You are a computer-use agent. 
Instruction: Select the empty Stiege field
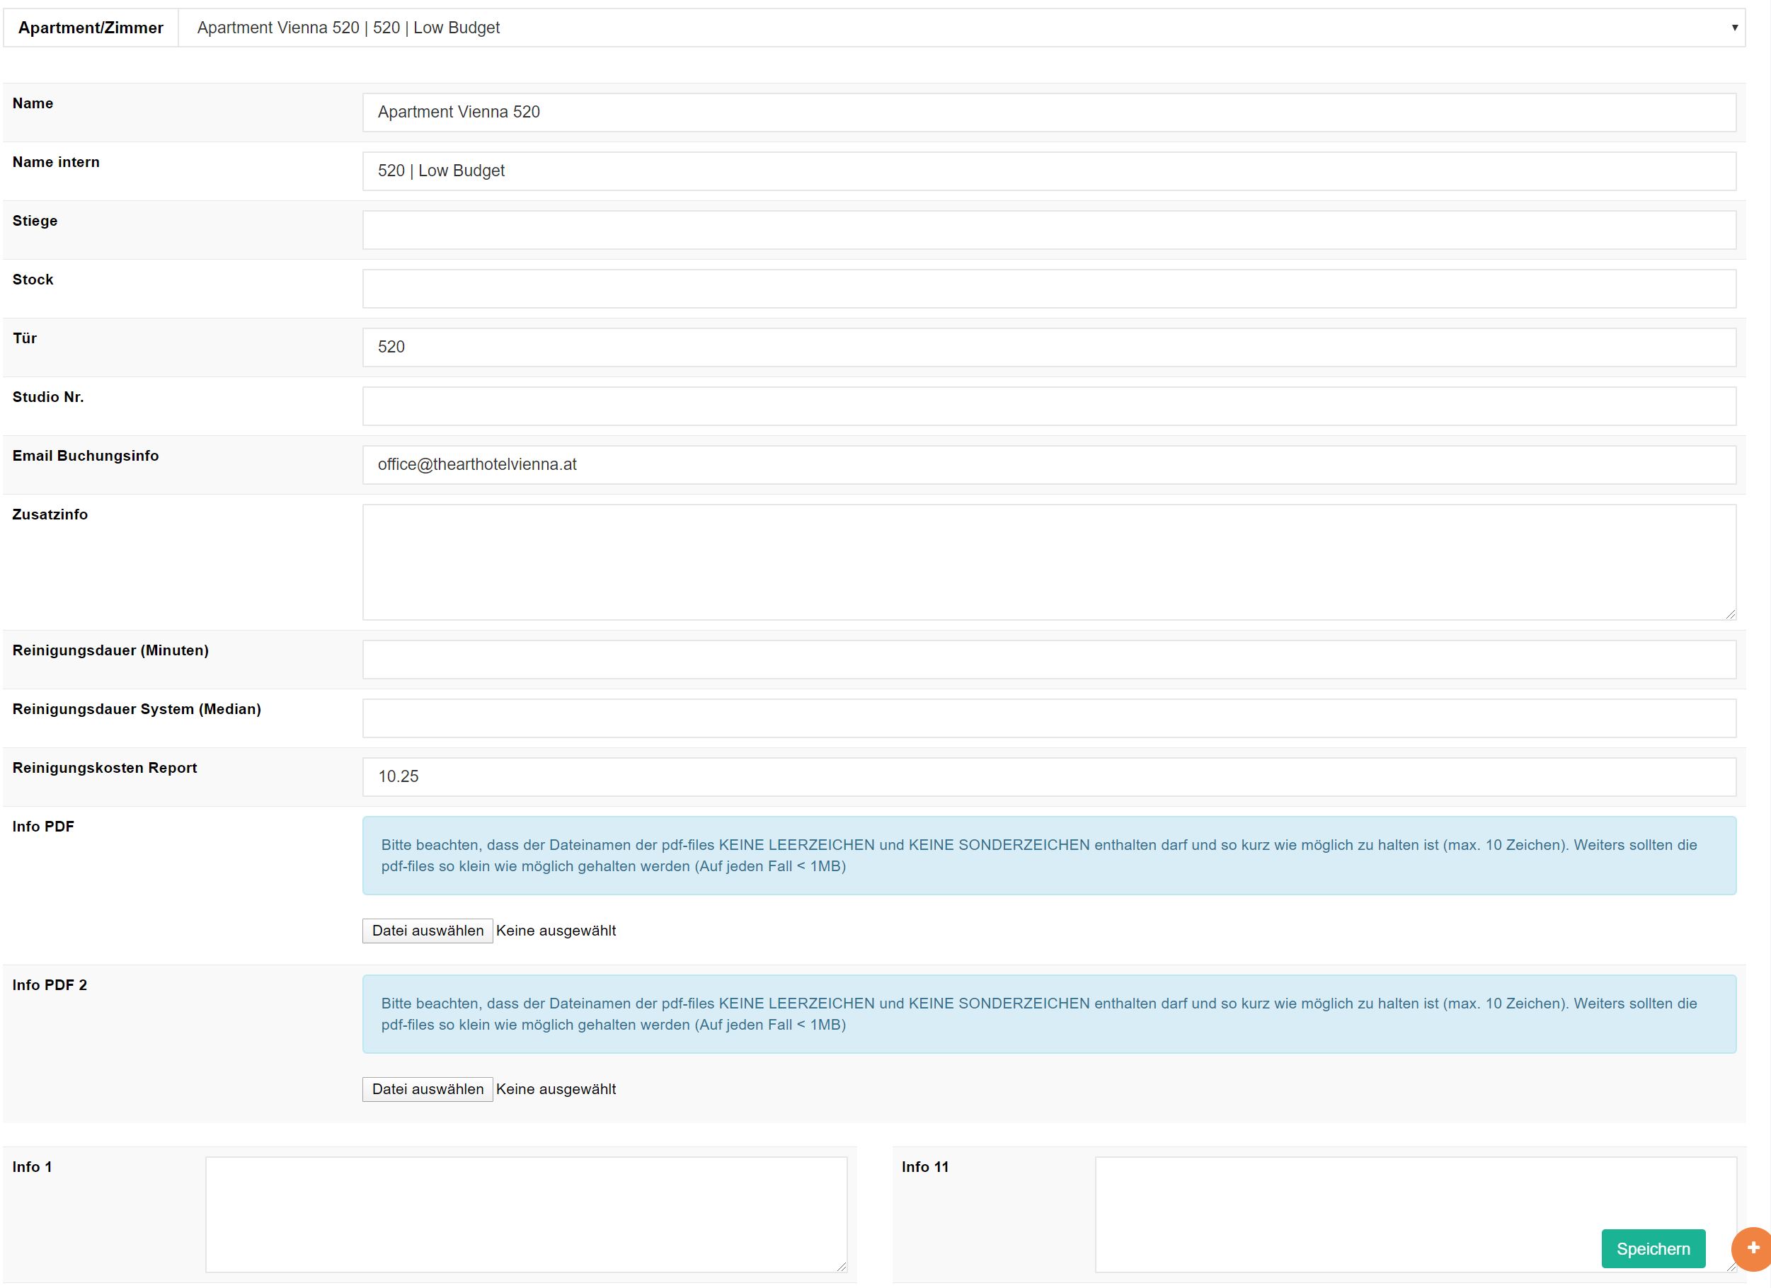[1049, 230]
